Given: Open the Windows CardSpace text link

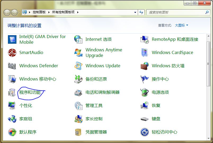Looking at the screenshot, I should click(x=172, y=52).
